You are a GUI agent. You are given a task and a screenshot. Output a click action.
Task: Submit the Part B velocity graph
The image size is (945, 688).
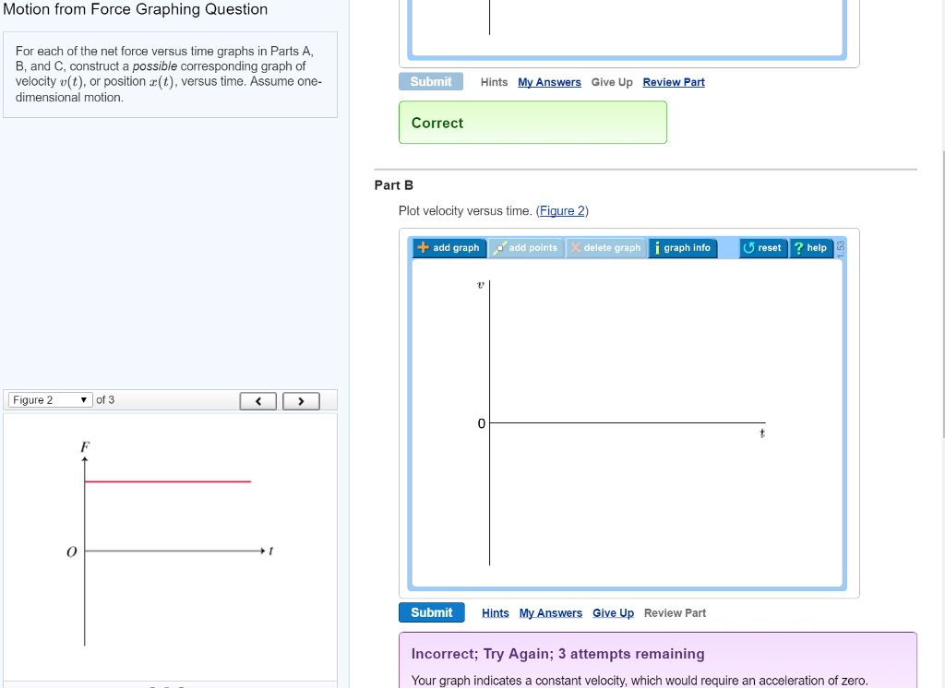[431, 611]
